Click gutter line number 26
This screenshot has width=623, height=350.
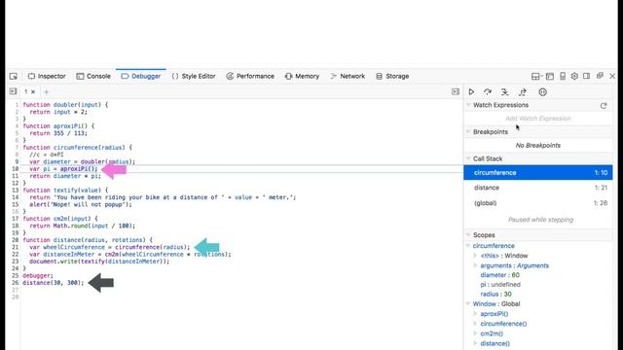[16, 283]
